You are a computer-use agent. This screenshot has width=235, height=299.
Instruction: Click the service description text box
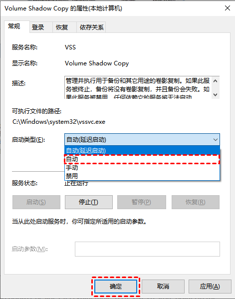[x=138, y=87]
